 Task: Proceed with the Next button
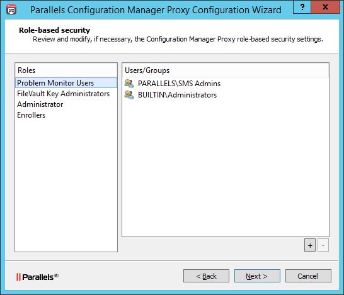pyautogui.click(x=257, y=276)
